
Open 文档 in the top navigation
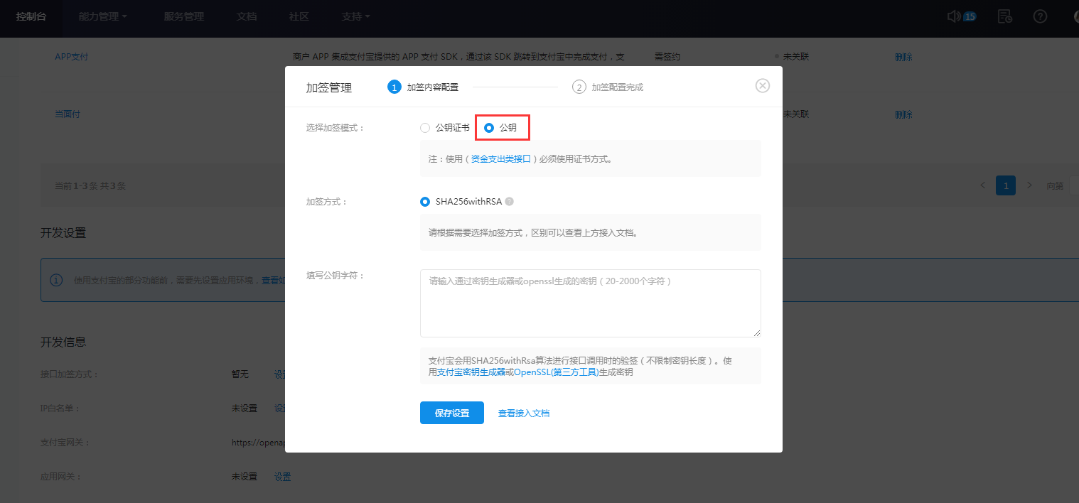point(247,16)
